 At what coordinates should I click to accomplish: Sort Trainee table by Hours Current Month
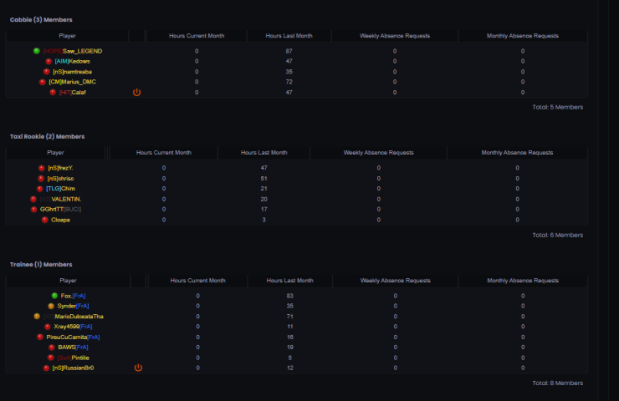point(197,281)
